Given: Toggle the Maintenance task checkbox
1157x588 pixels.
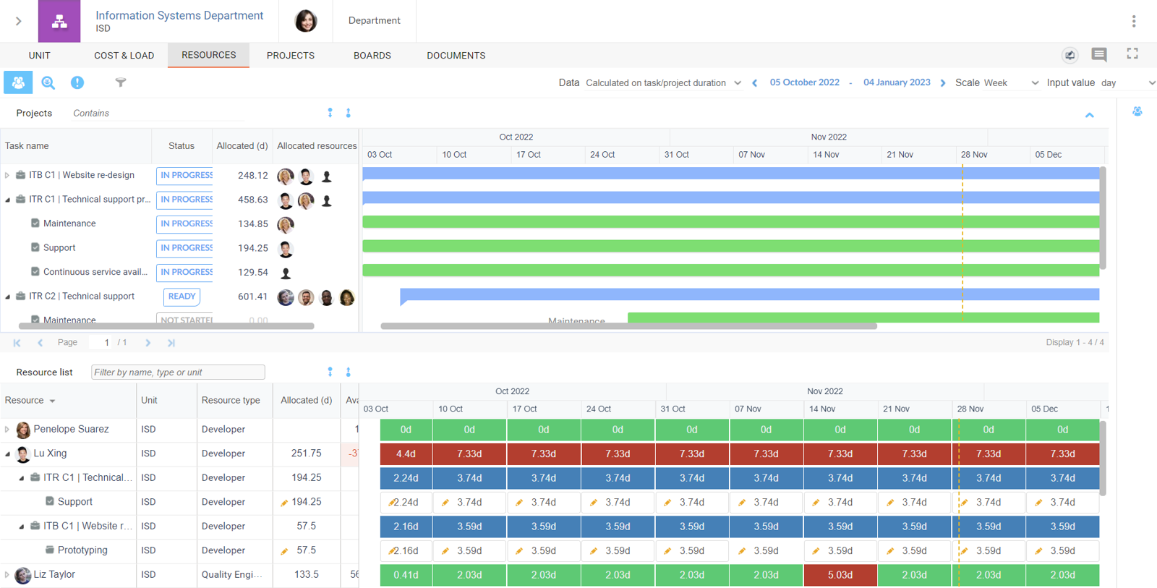Looking at the screenshot, I should 35,223.
